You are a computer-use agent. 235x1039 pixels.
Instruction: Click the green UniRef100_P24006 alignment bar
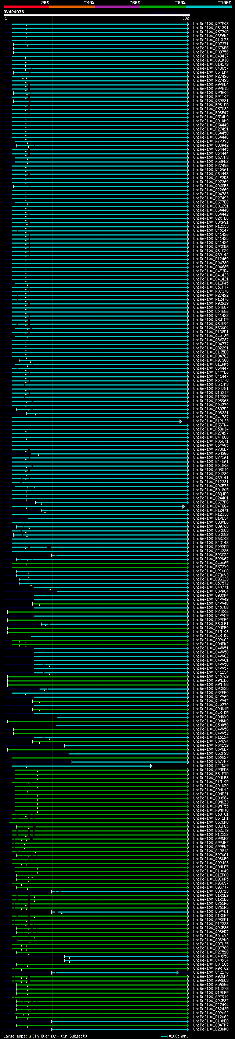[98, 611]
